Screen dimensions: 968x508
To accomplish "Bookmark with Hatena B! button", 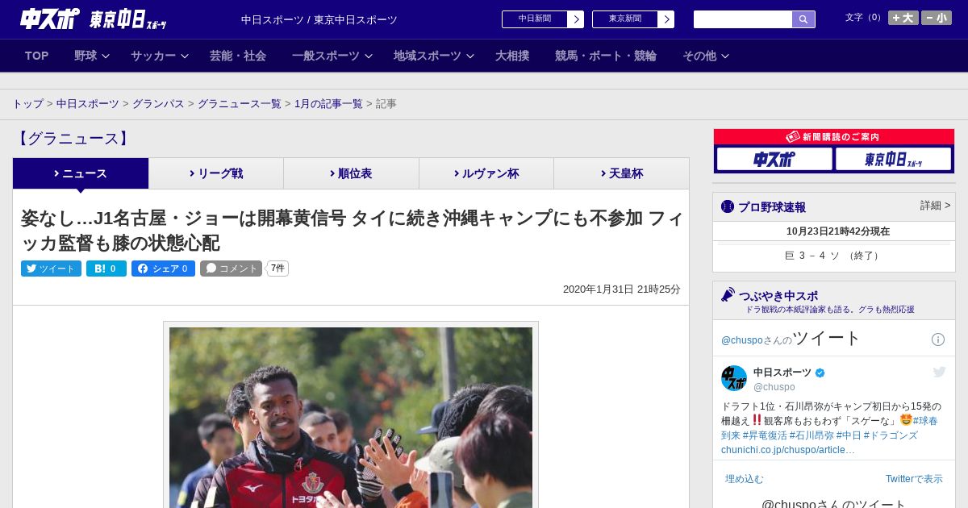I will tap(106, 269).
